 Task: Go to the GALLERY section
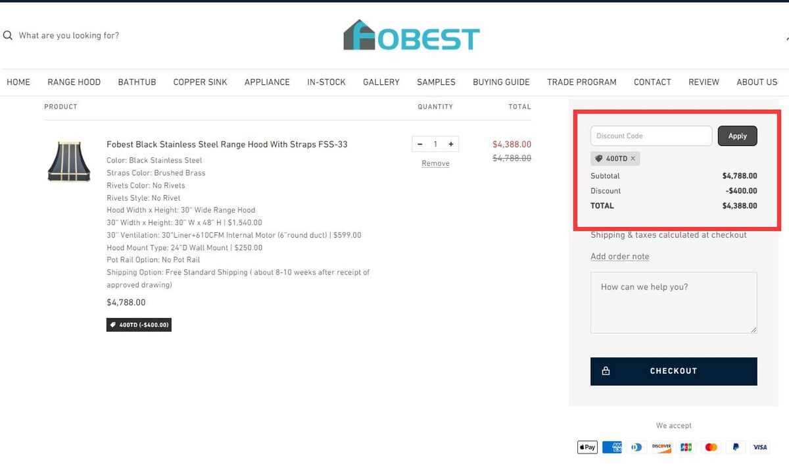pos(381,82)
